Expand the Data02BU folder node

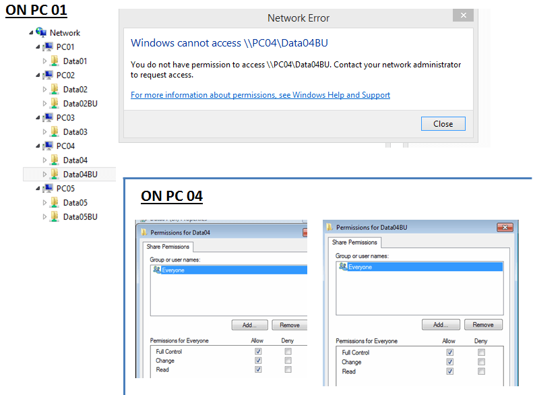(44, 103)
